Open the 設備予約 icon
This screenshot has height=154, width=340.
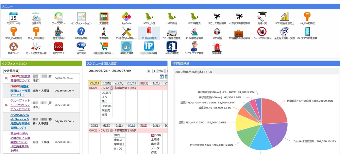(x=36, y=17)
